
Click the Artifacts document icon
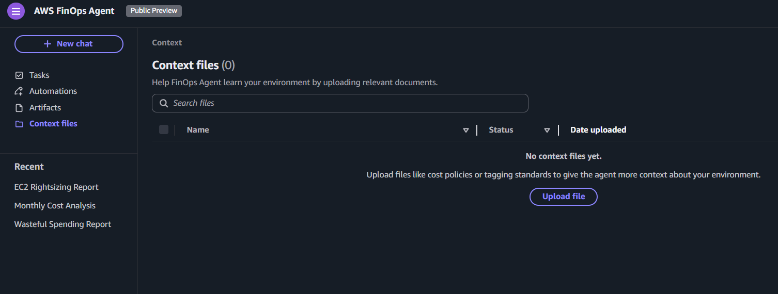pos(19,108)
